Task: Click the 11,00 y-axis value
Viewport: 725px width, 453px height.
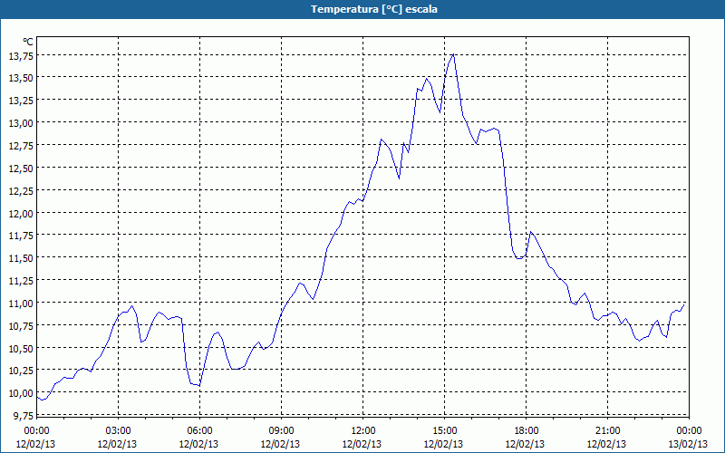Action: pos(21,304)
